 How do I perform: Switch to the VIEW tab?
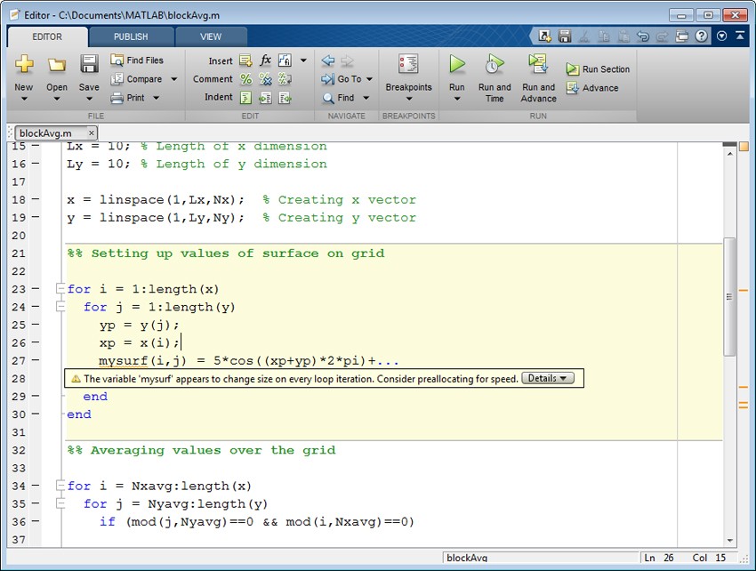tap(211, 36)
